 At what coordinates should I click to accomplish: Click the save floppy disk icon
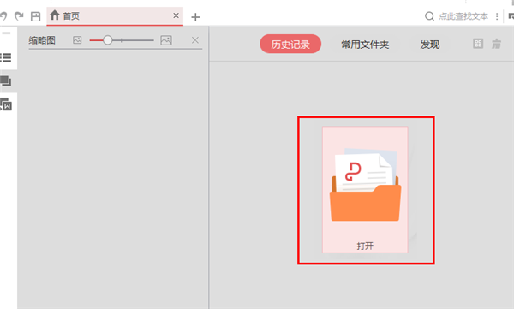pyautogui.click(x=35, y=16)
